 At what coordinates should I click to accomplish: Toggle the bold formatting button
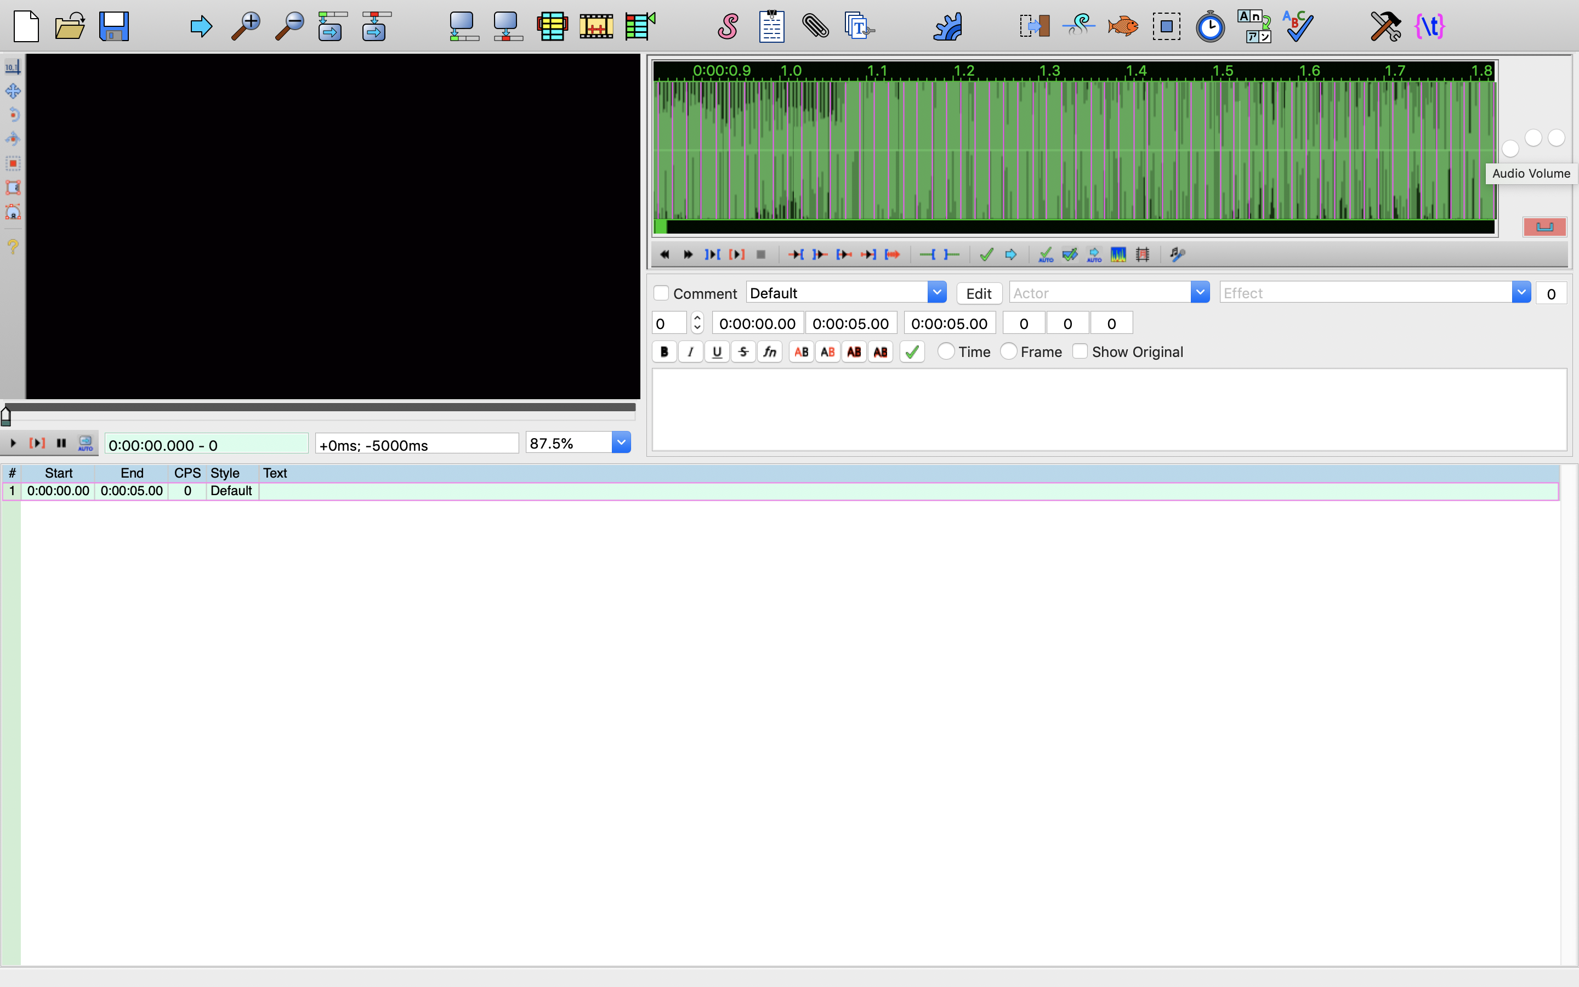(664, 352)
